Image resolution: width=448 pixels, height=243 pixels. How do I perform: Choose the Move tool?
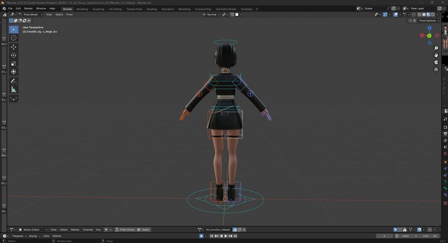pos(13,47)
